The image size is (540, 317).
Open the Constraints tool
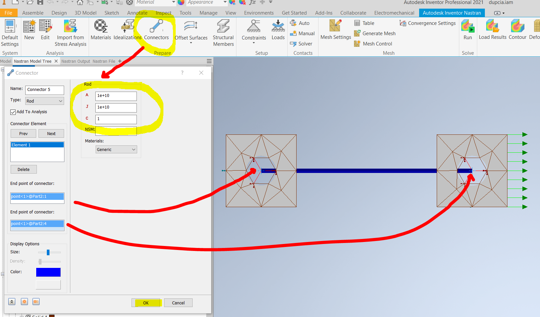point(253,30)
